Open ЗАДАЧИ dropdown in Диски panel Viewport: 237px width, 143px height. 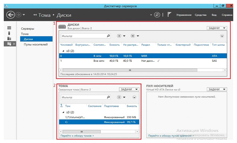click(x=217, y=28)
